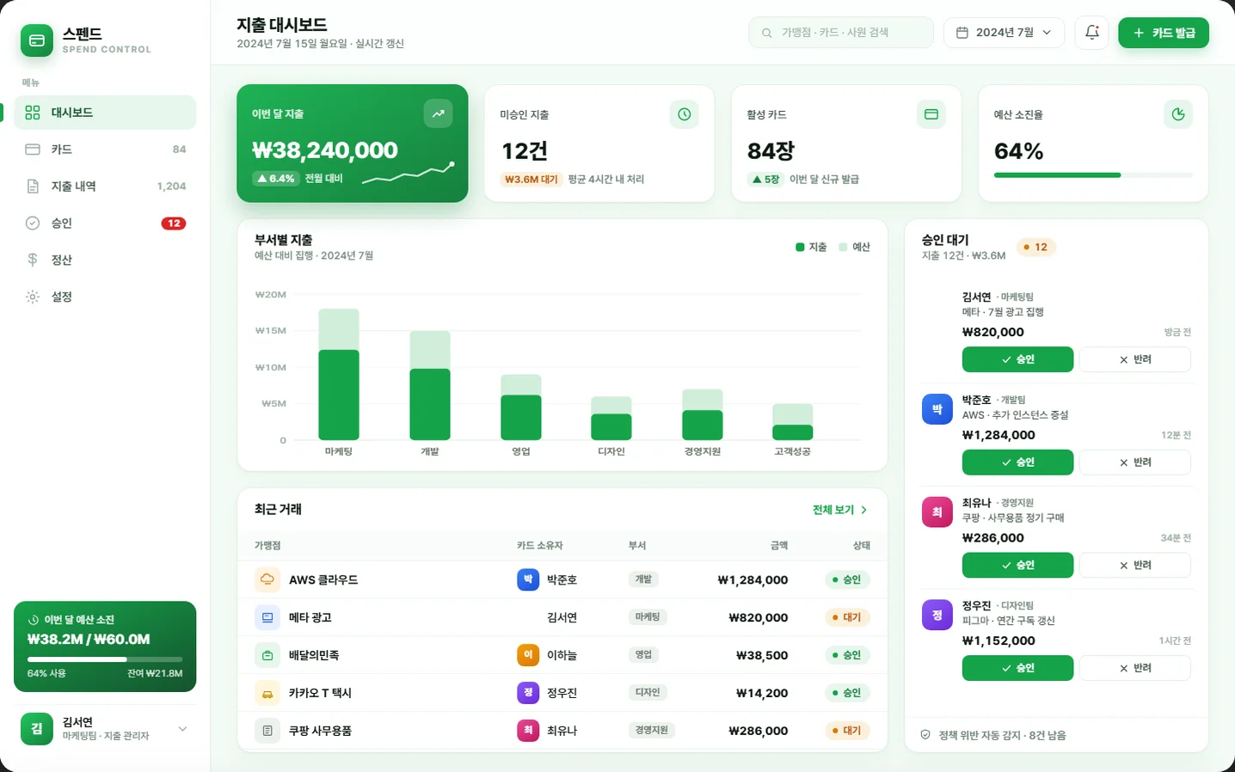The width and height of the screenshot is (1235, 772).
Task: Click the 카카오 T 택시 car icon
Action: tap(267, 693)
